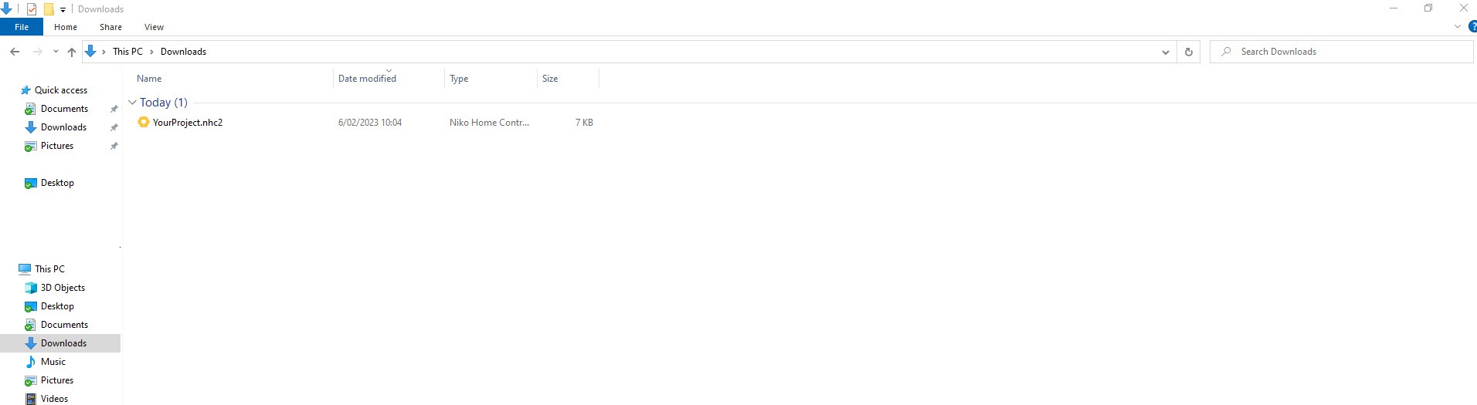
Task: Open the address bar history dropdown
Action: point(1165,52)
